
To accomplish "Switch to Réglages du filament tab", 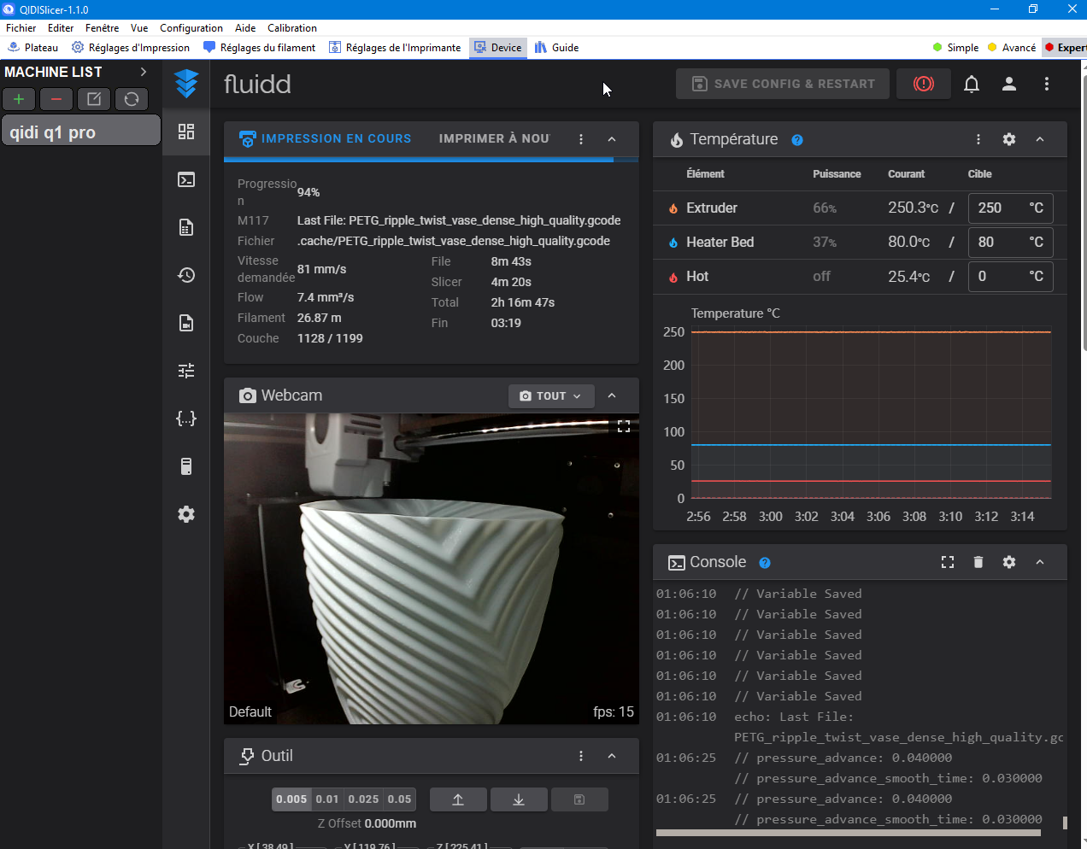I will (260, 48).
